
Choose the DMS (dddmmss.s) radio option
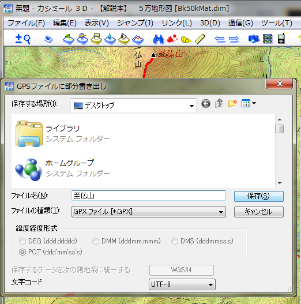pyautogui.click(x=175, y=241)
